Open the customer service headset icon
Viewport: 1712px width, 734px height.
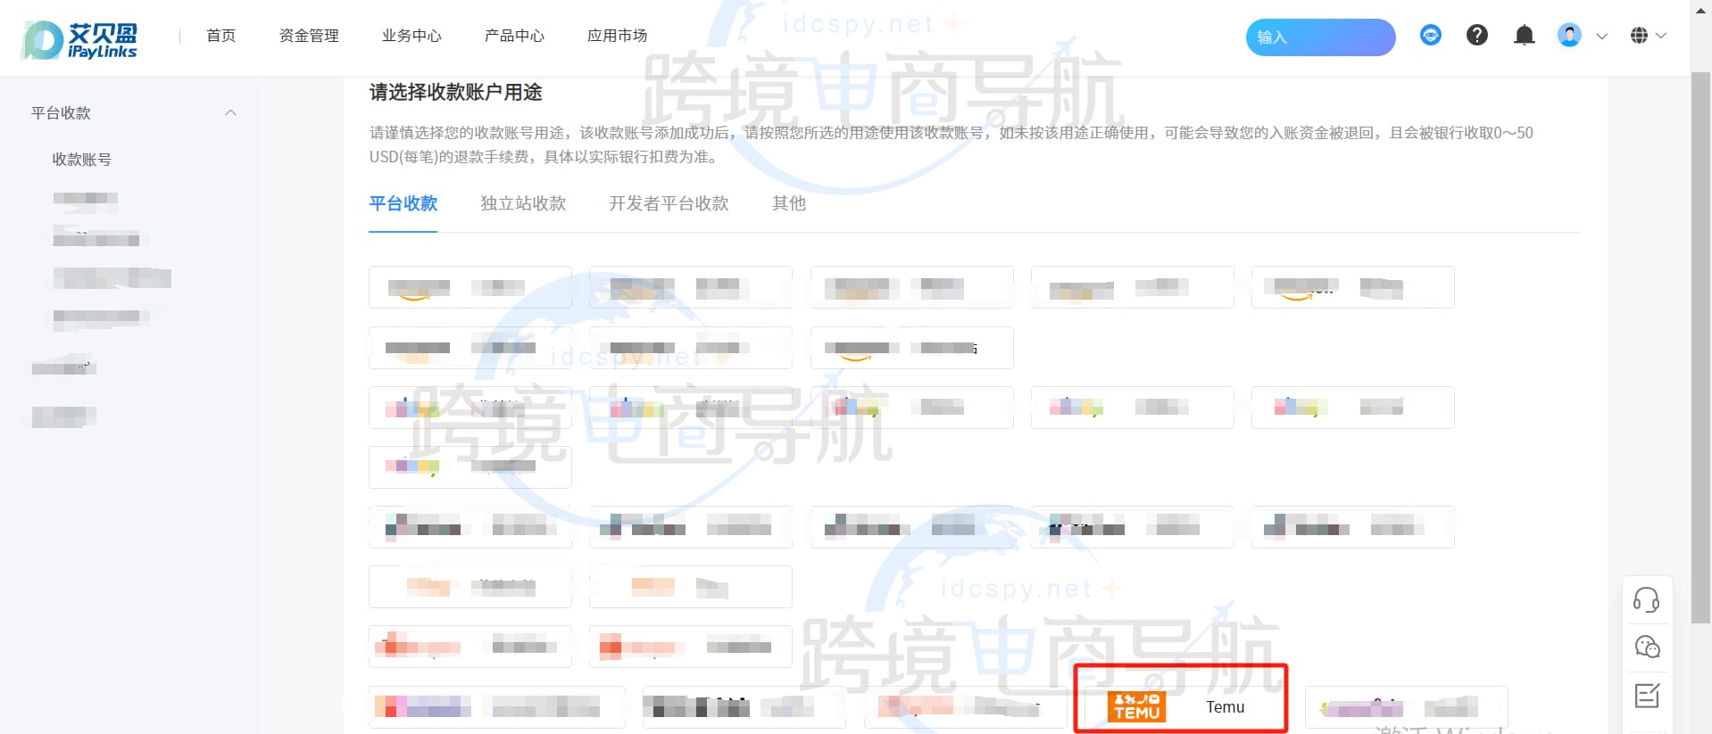1647,599
